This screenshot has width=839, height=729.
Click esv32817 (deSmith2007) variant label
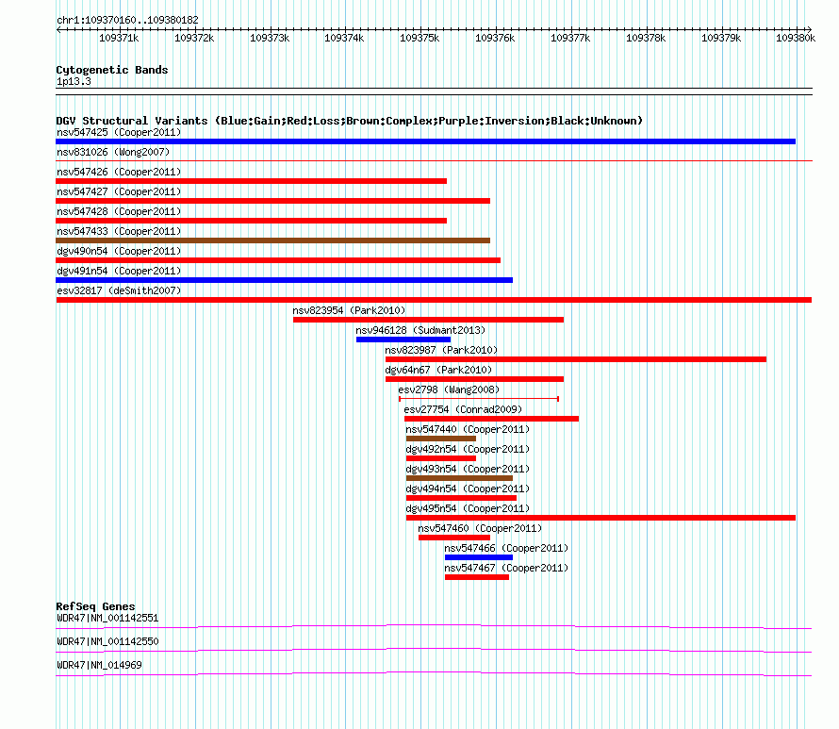(x=119, y=290)
